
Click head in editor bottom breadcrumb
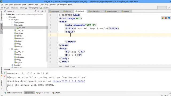tap(67, 66)
